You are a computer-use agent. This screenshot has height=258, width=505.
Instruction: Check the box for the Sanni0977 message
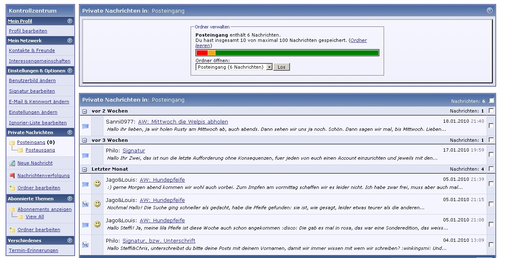pos(491,126)
